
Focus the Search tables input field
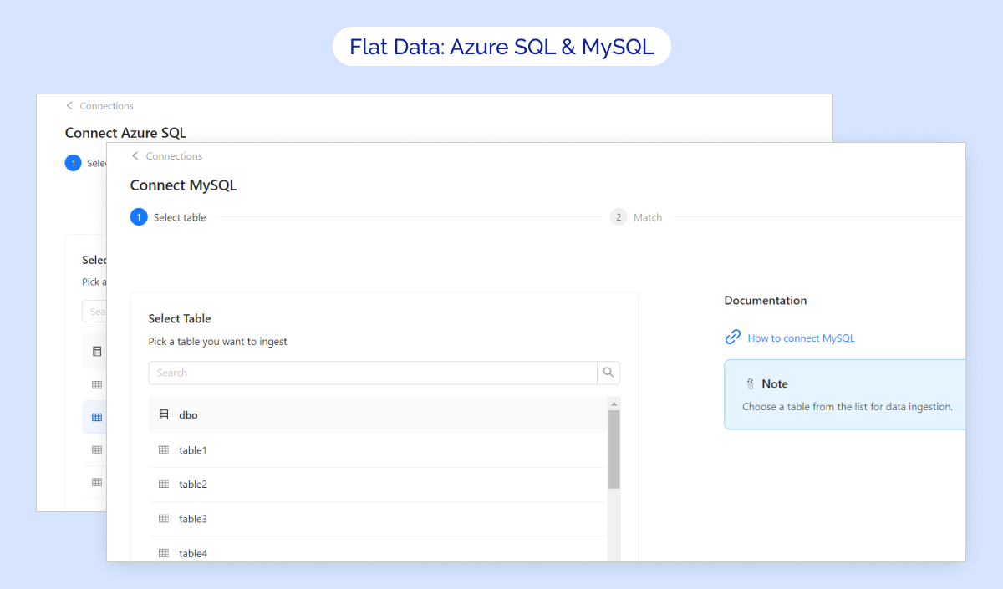(x=372, y=373)
